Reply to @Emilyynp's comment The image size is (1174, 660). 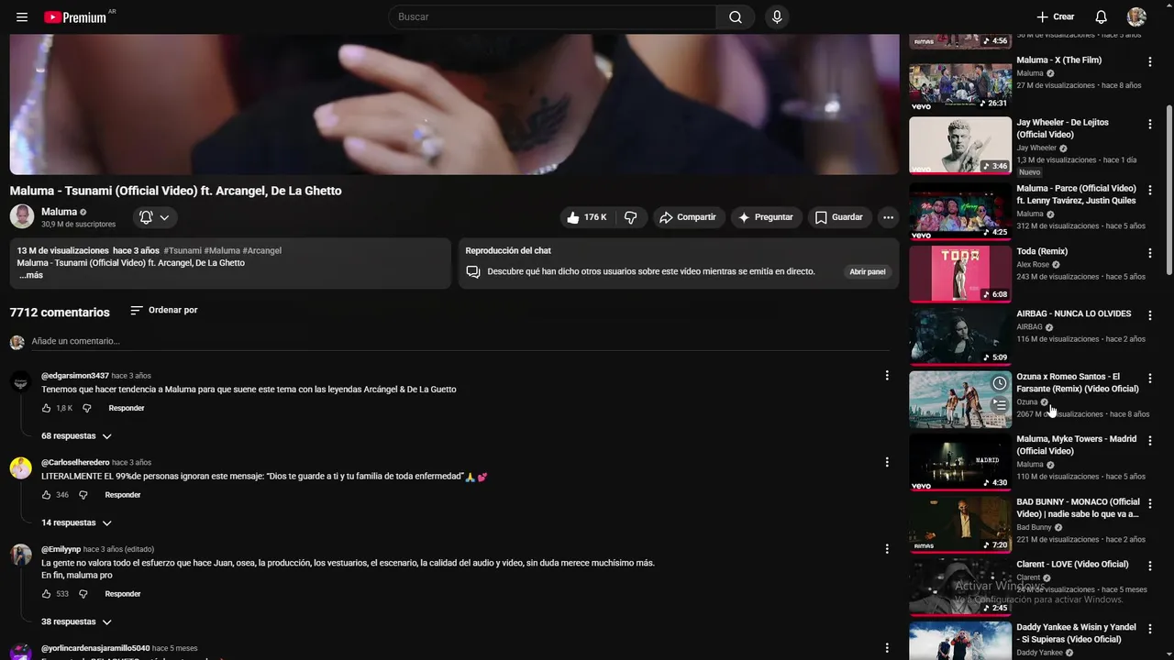(x=123, y=594)
